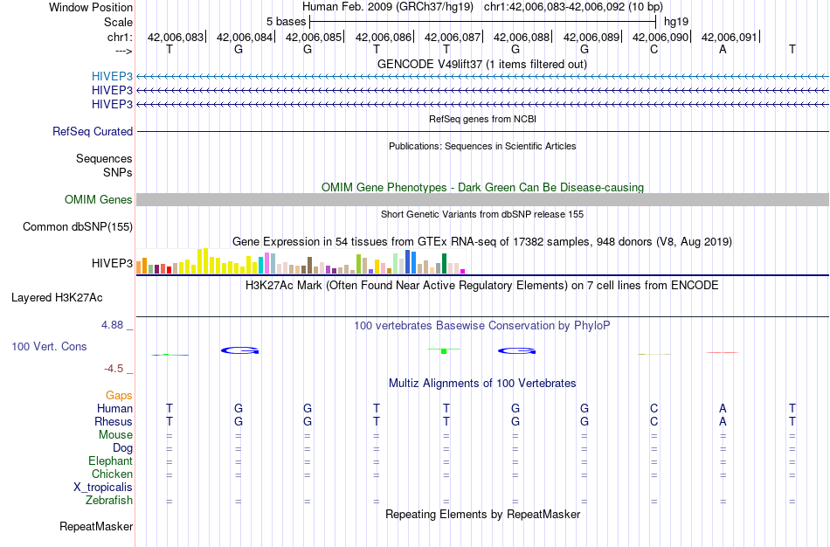Open GENCODE V49lift37 track title
The height and width of the screenshot is (547, 830).
(x=481, y=64)
